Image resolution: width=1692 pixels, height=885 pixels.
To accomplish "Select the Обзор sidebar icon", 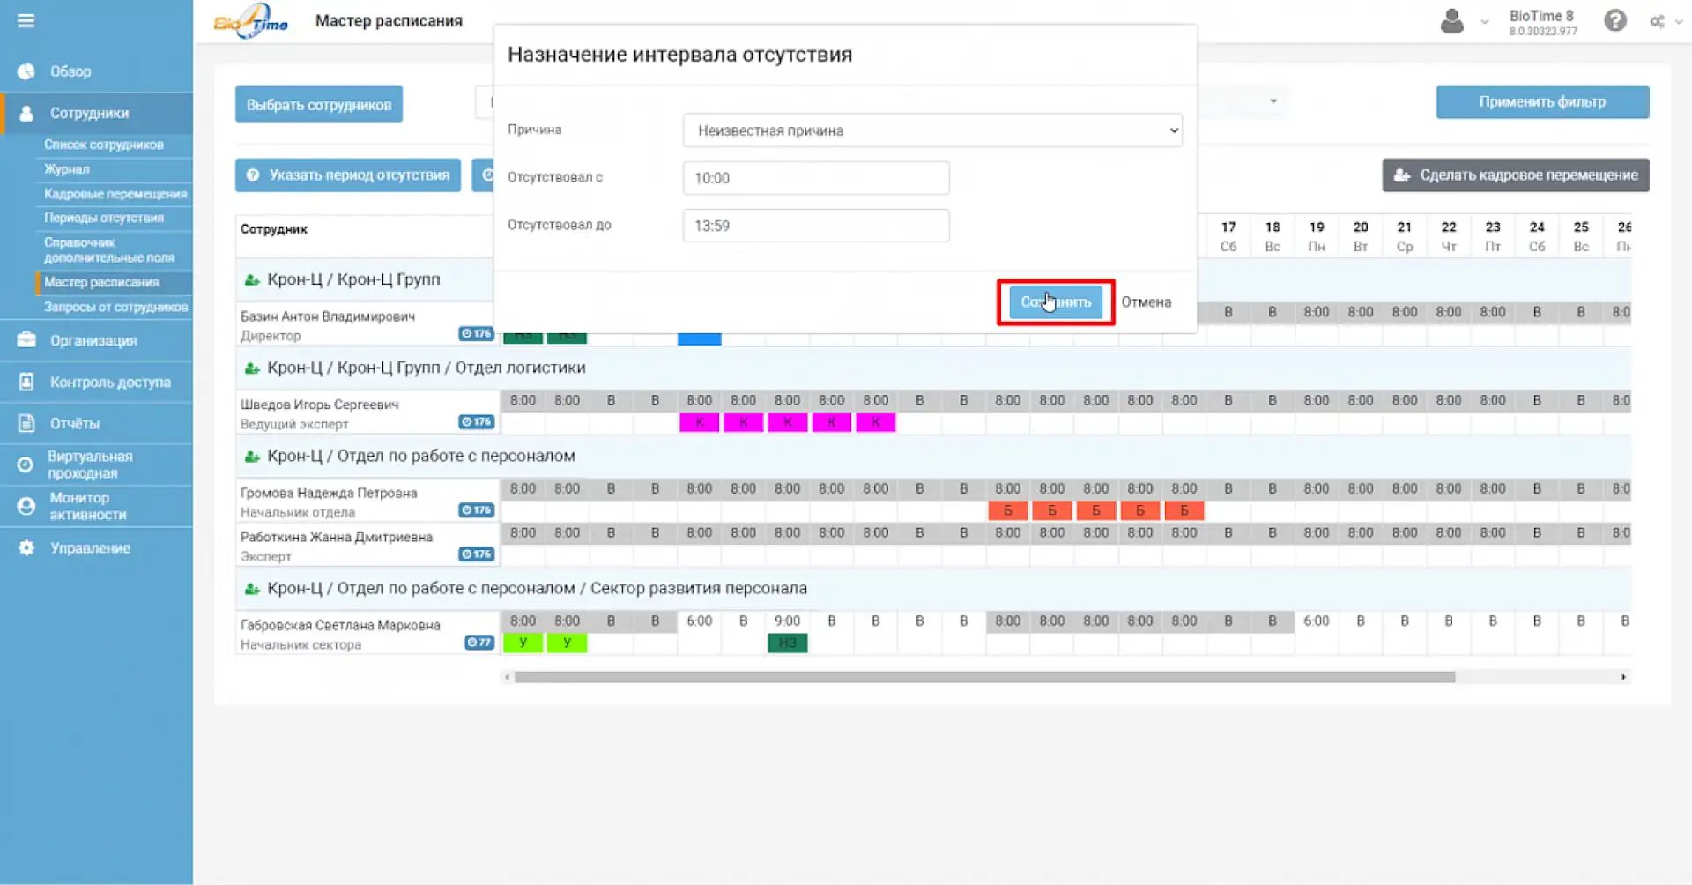I will tap(25, 71).
